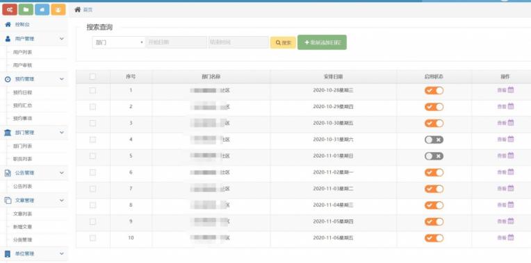The height and width of the screenshot is (263, 531).
Task: Click the green batch-add schedule button
Action: coord(322,42)
